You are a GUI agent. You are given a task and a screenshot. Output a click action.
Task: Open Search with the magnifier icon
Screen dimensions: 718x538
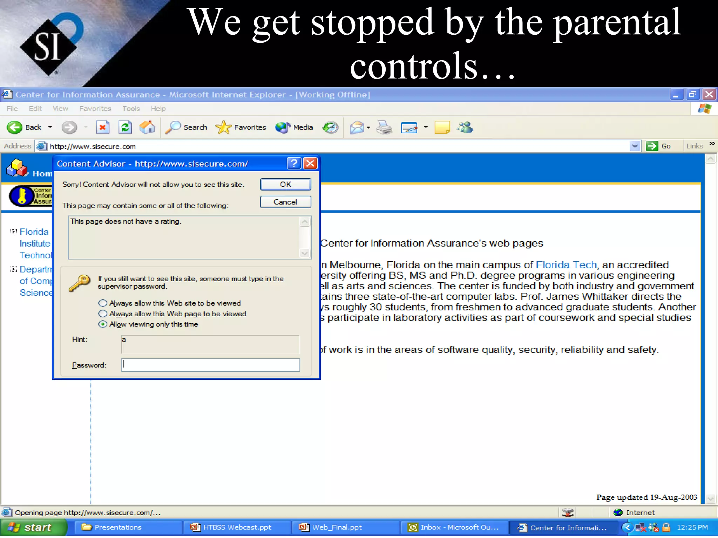coord(173,127)
